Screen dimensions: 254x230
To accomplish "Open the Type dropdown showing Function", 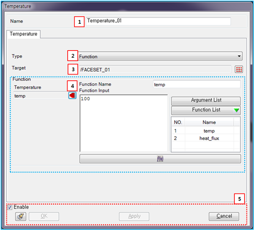I will coord(160,56).
